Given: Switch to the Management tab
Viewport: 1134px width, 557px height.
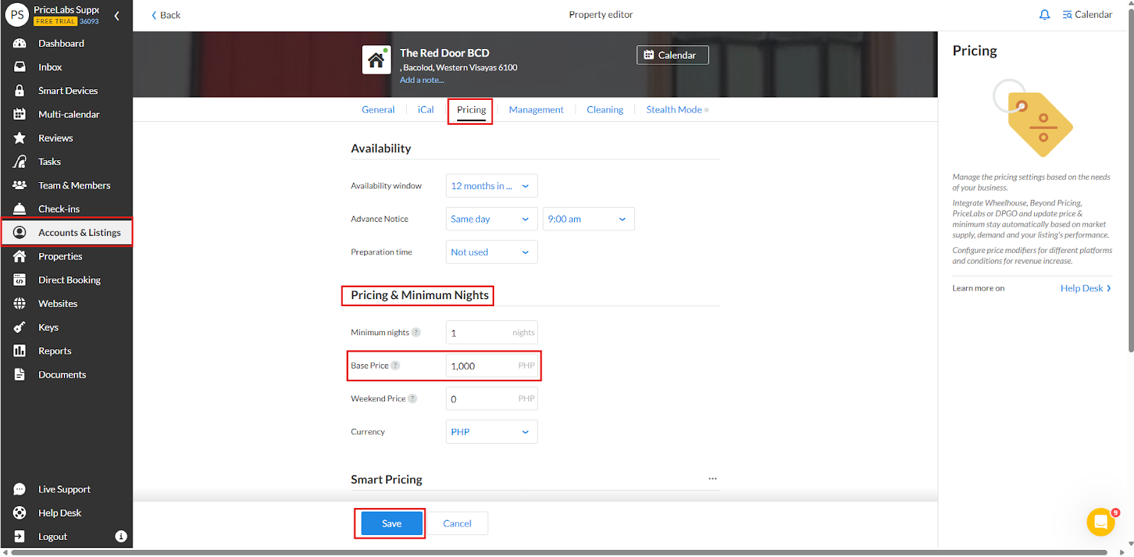Looking at the screenshot, I should coord(536,110).
